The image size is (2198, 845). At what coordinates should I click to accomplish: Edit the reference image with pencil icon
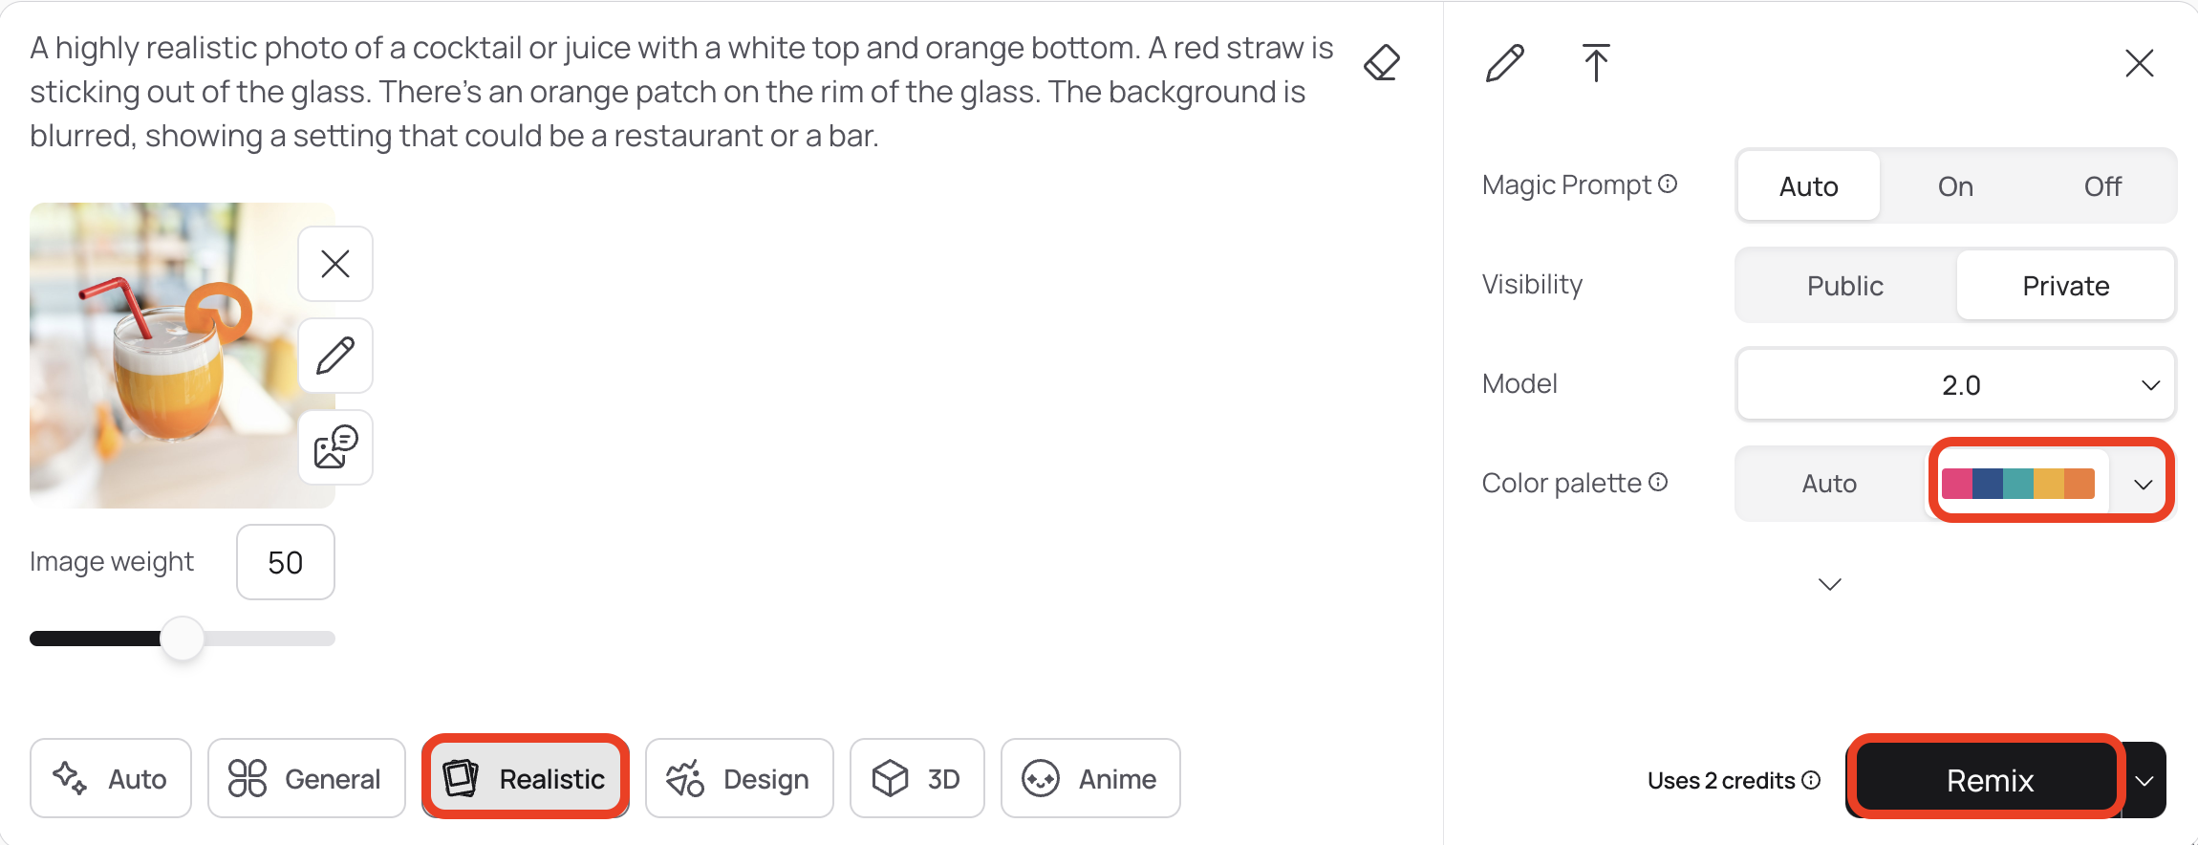pos(335,356)
